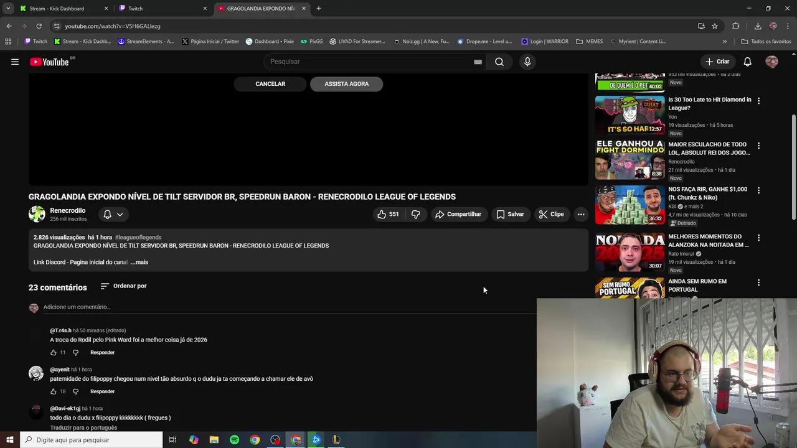Open YouTube notifications bell
The image size is (797, 448).
coord(748,62)
